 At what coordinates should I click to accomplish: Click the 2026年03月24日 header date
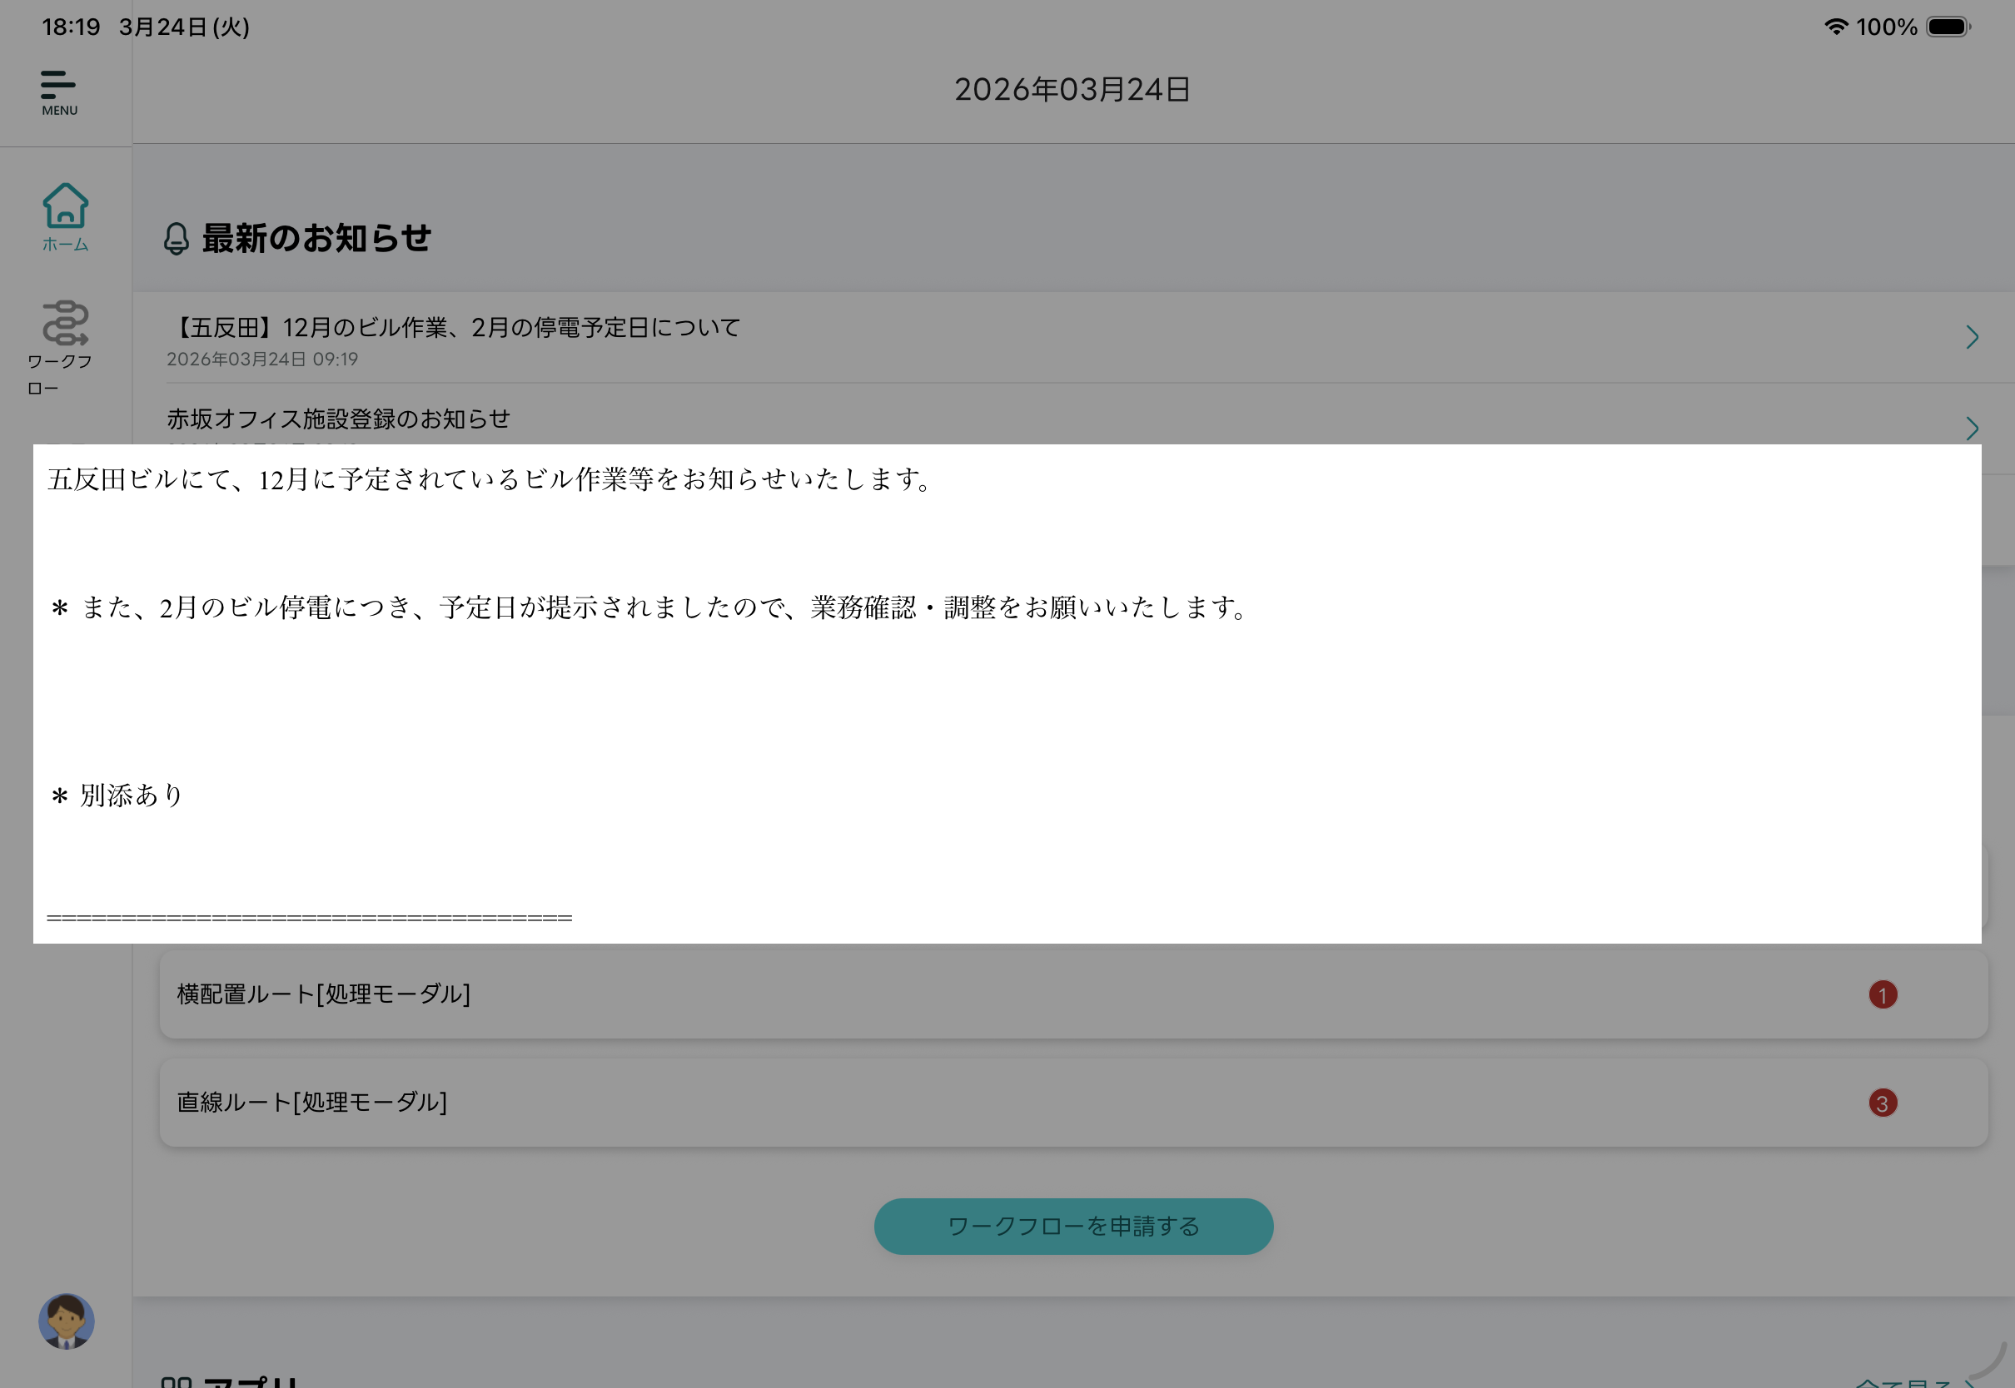click(x=1072, y=90)
